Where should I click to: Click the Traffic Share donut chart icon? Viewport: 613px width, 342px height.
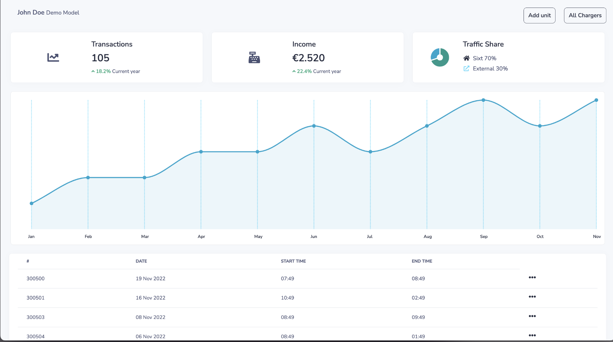coord(440,58)
